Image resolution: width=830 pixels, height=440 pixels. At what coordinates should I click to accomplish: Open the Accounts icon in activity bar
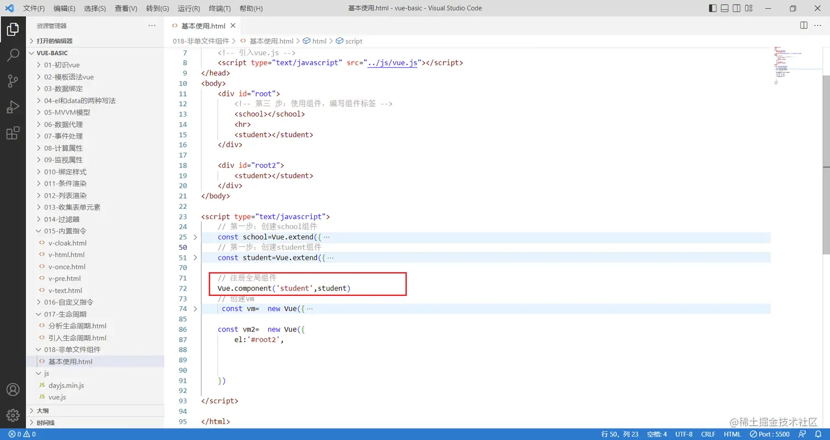pos(13,390)
